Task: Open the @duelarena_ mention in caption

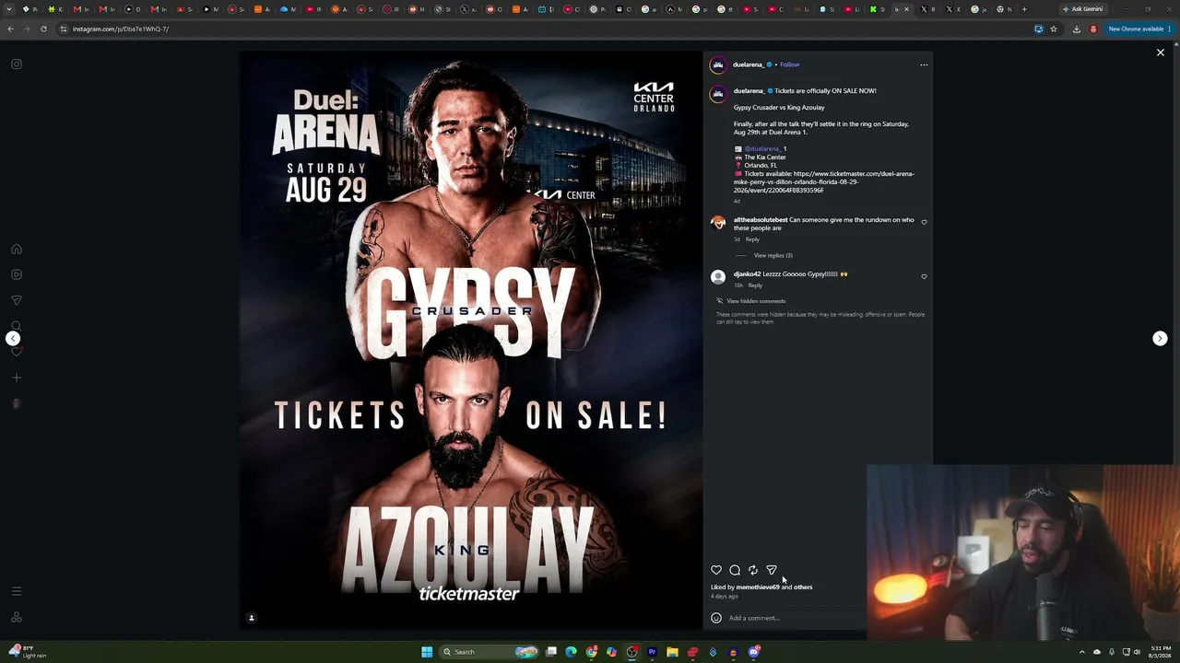Action: pos(762,149)
